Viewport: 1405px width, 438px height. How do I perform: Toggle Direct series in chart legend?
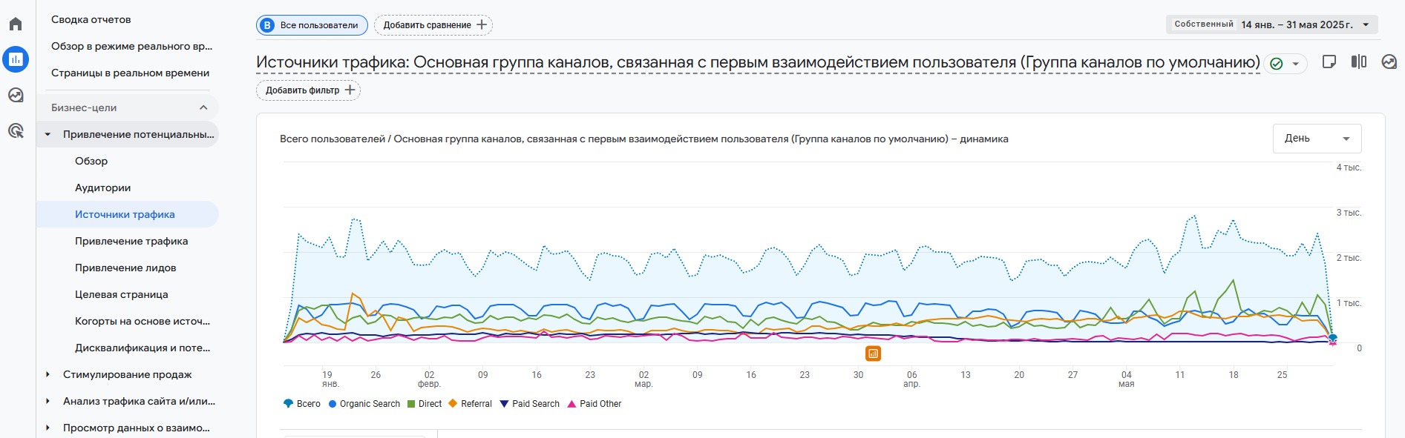425,404
